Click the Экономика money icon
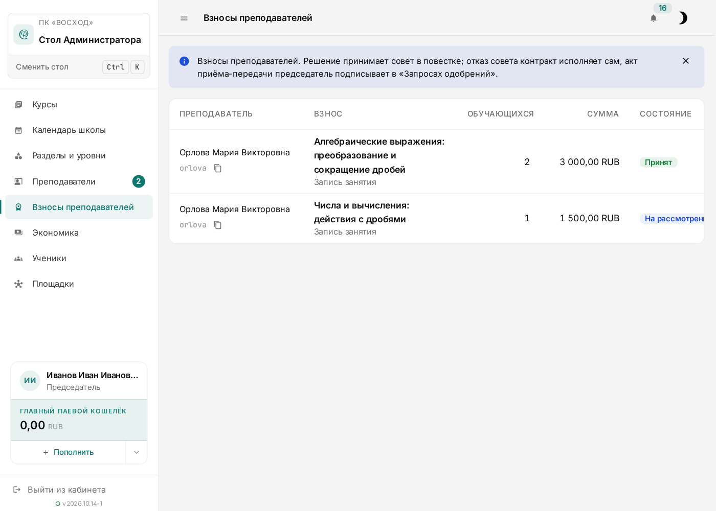This screenshot has height=511, width=716. (18, 233)
